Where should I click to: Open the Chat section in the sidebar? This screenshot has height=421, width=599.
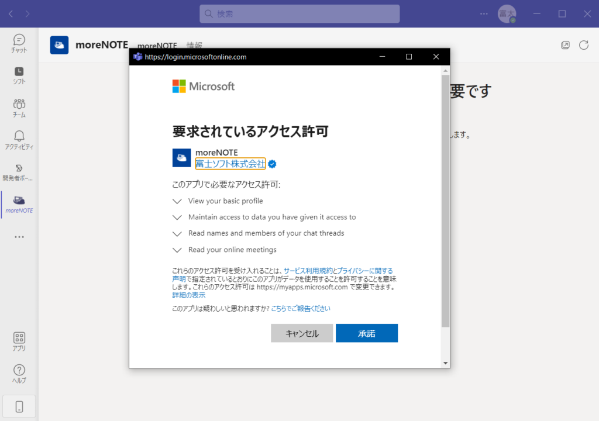point(19,43)
